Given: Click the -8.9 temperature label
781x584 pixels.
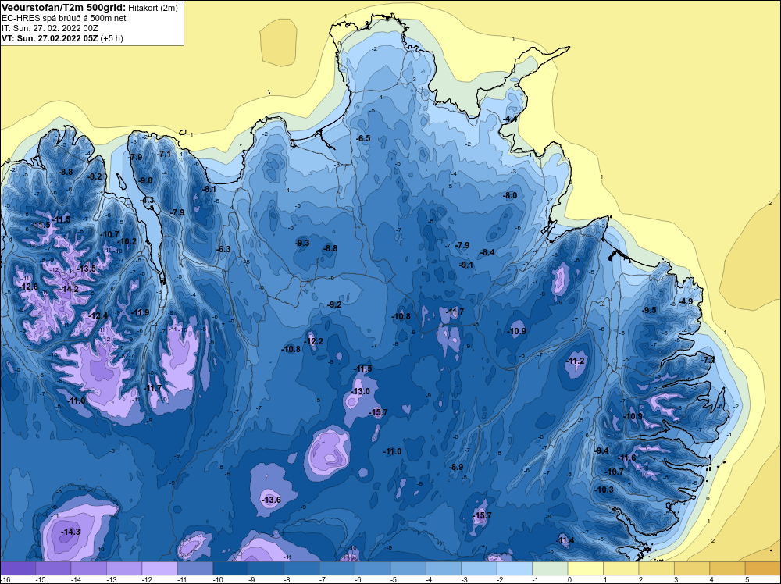Looking at the screenshot, I should 456,468.
